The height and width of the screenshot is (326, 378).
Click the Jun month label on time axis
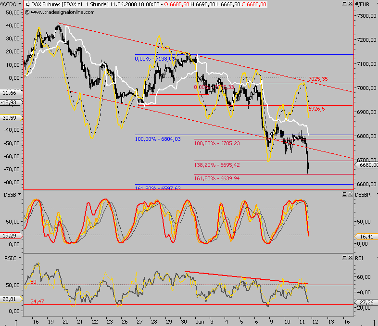[200, 322]
